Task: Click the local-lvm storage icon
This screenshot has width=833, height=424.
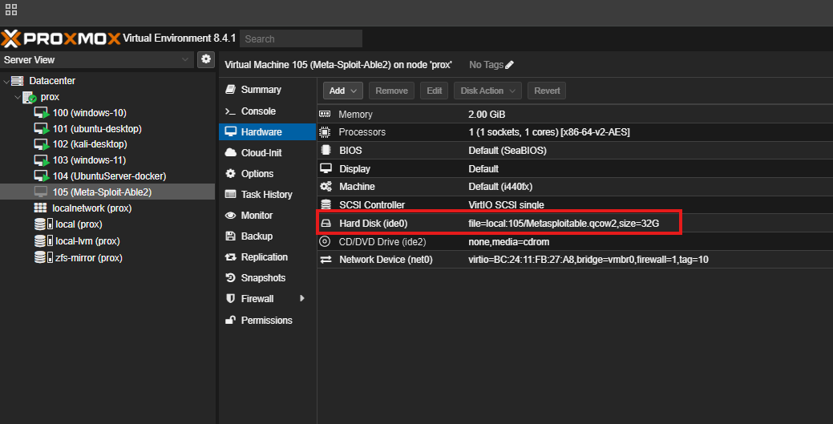Action: coord(43,240)
